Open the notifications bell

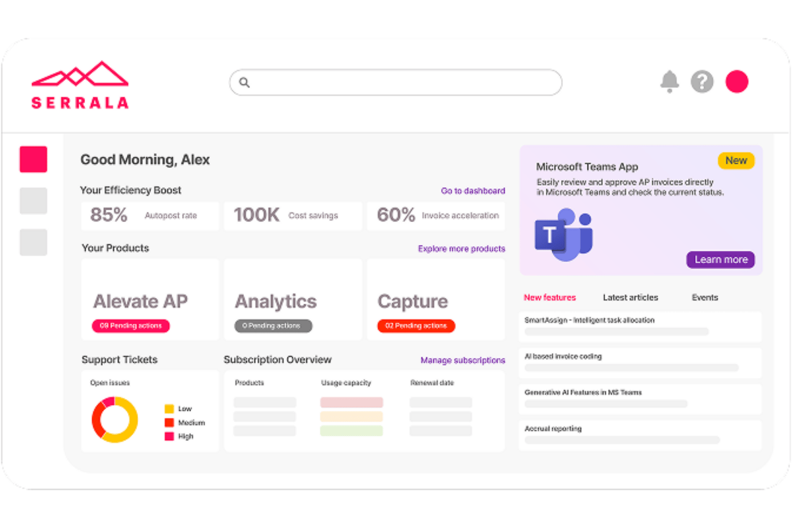pyautogui.click(x=669, y=82)
